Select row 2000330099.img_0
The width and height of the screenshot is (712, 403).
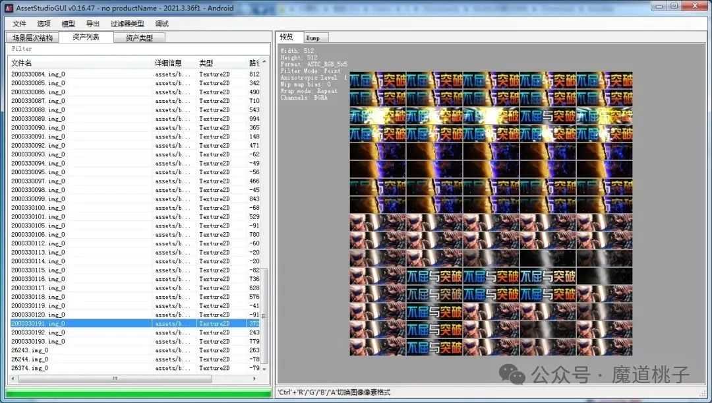[135, 199]
